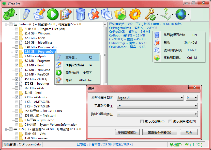Click the 存儲並關閉(S) button

pyautogui.click(x=127, y=132)
